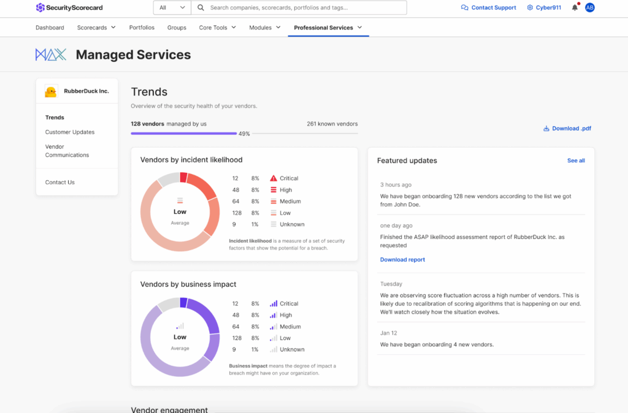This screenshot has width=628, height=413.
Task: Open the All search filter dropdown
Action: [x=172, y=8]
